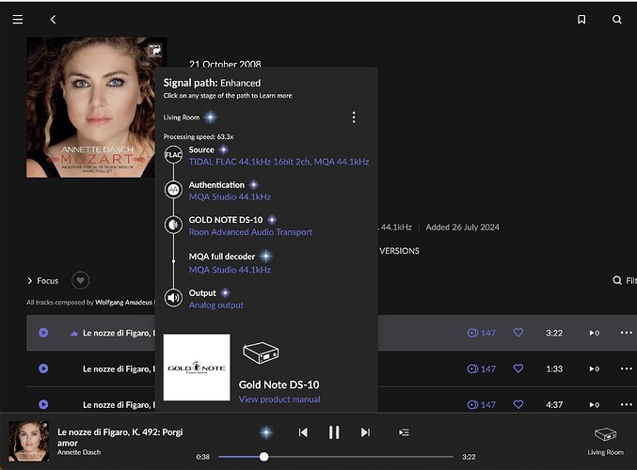This screenshot has height=470, width=637.
Task: Open the hamburger main menu
Action: click(18, 19)
